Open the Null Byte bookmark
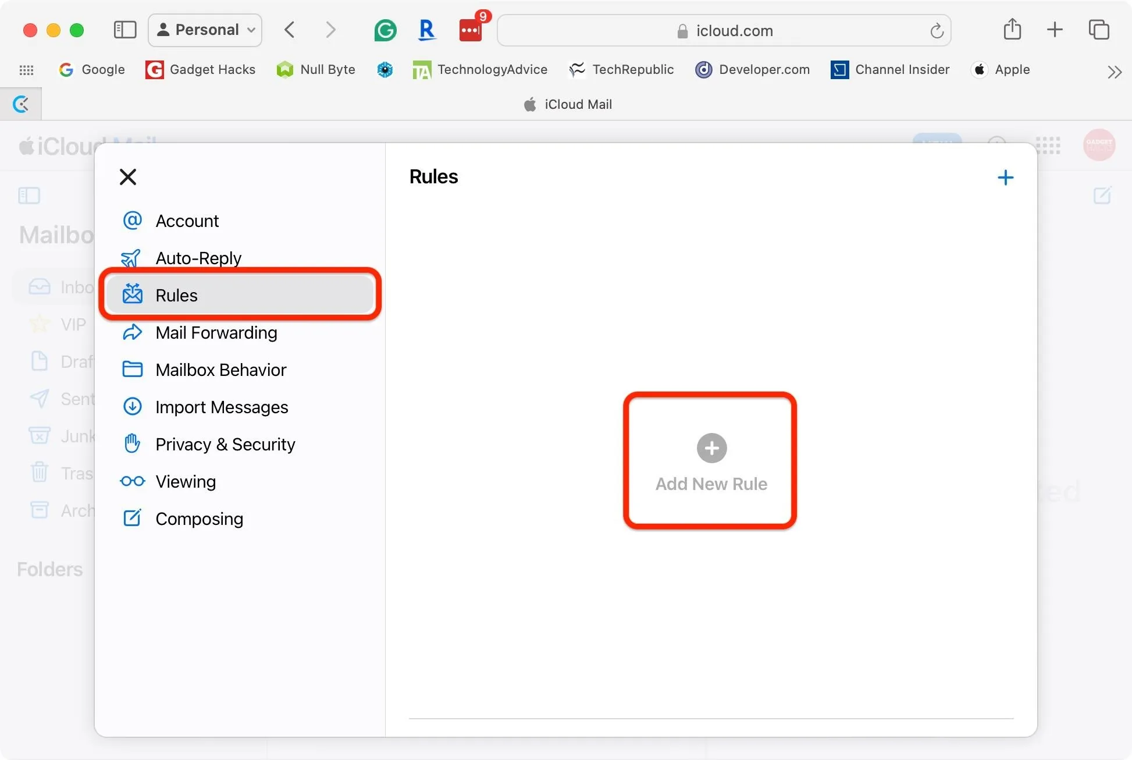 pyautogui.click(x=316, y=70)
